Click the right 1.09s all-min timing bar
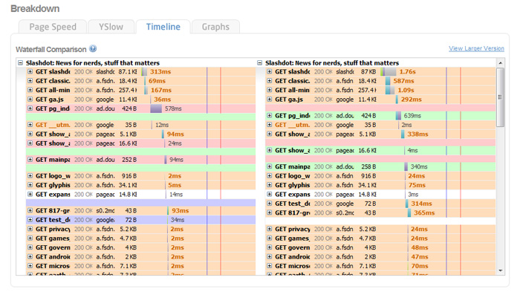Screen dimensions: 520x292 pyautogui.click(x=390, y=90)
